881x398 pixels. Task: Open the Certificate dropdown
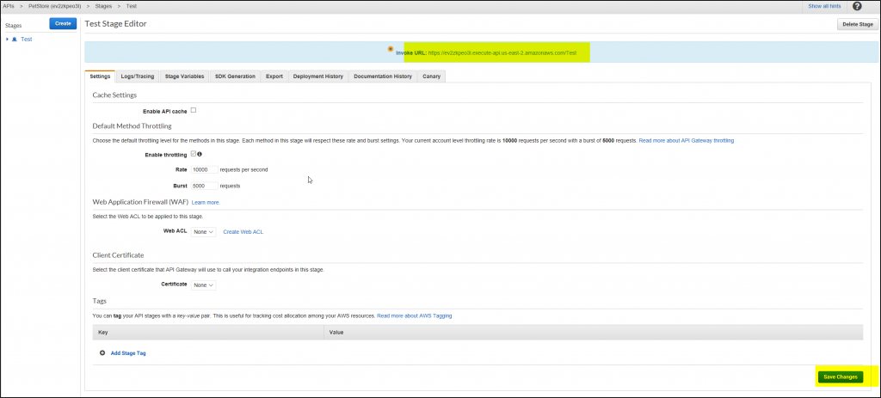204,285
